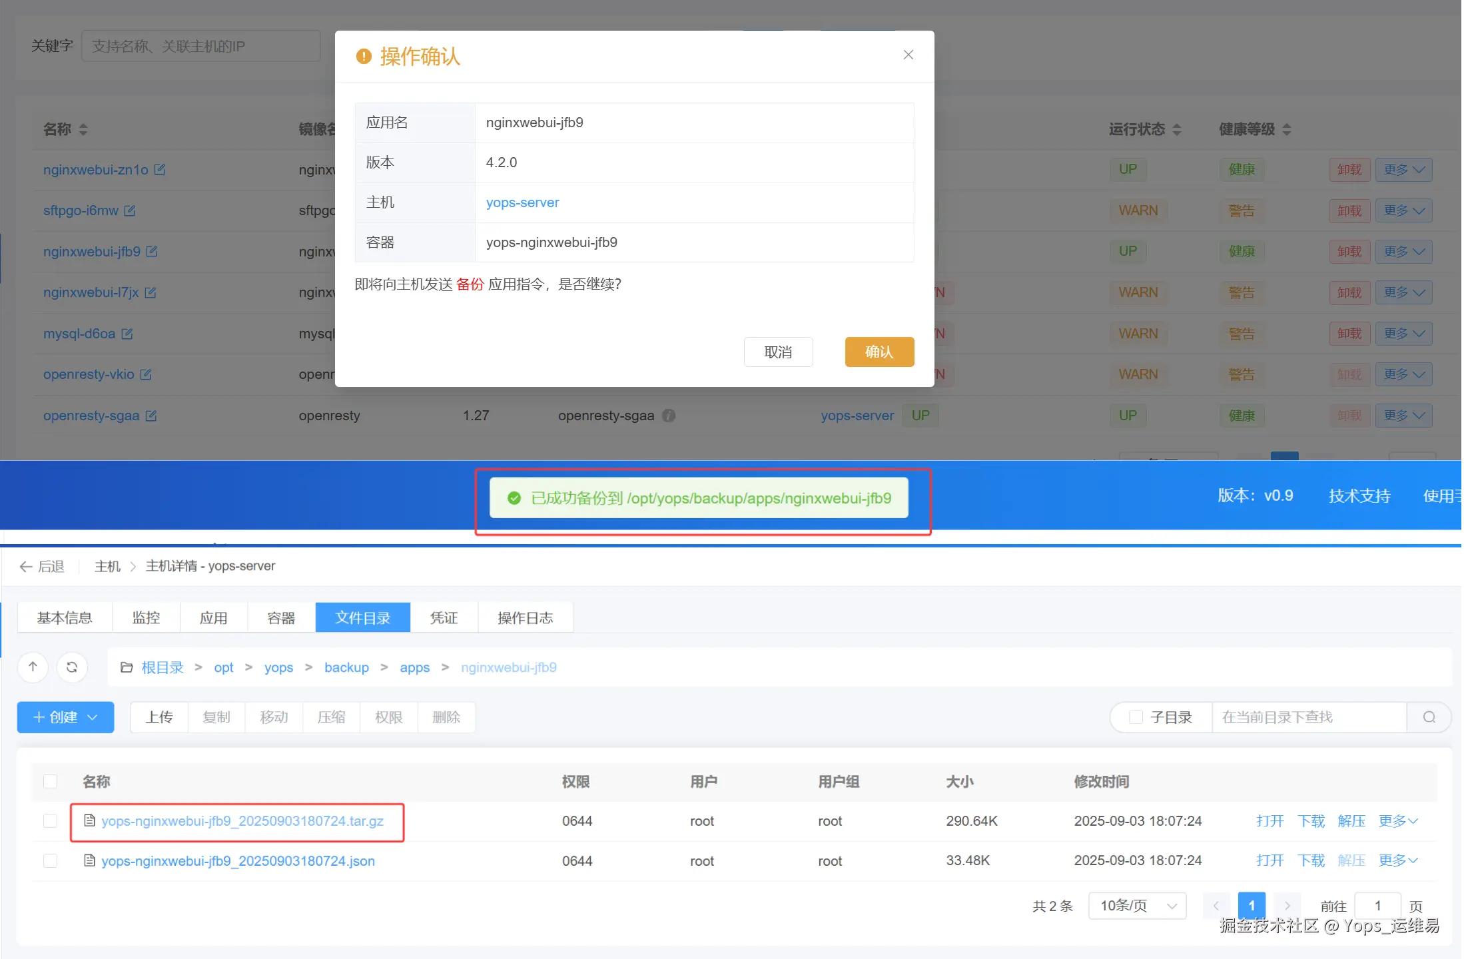Select all files with header checkbox
This screenshot has height=959, width=1464.
tap(50, 781)
